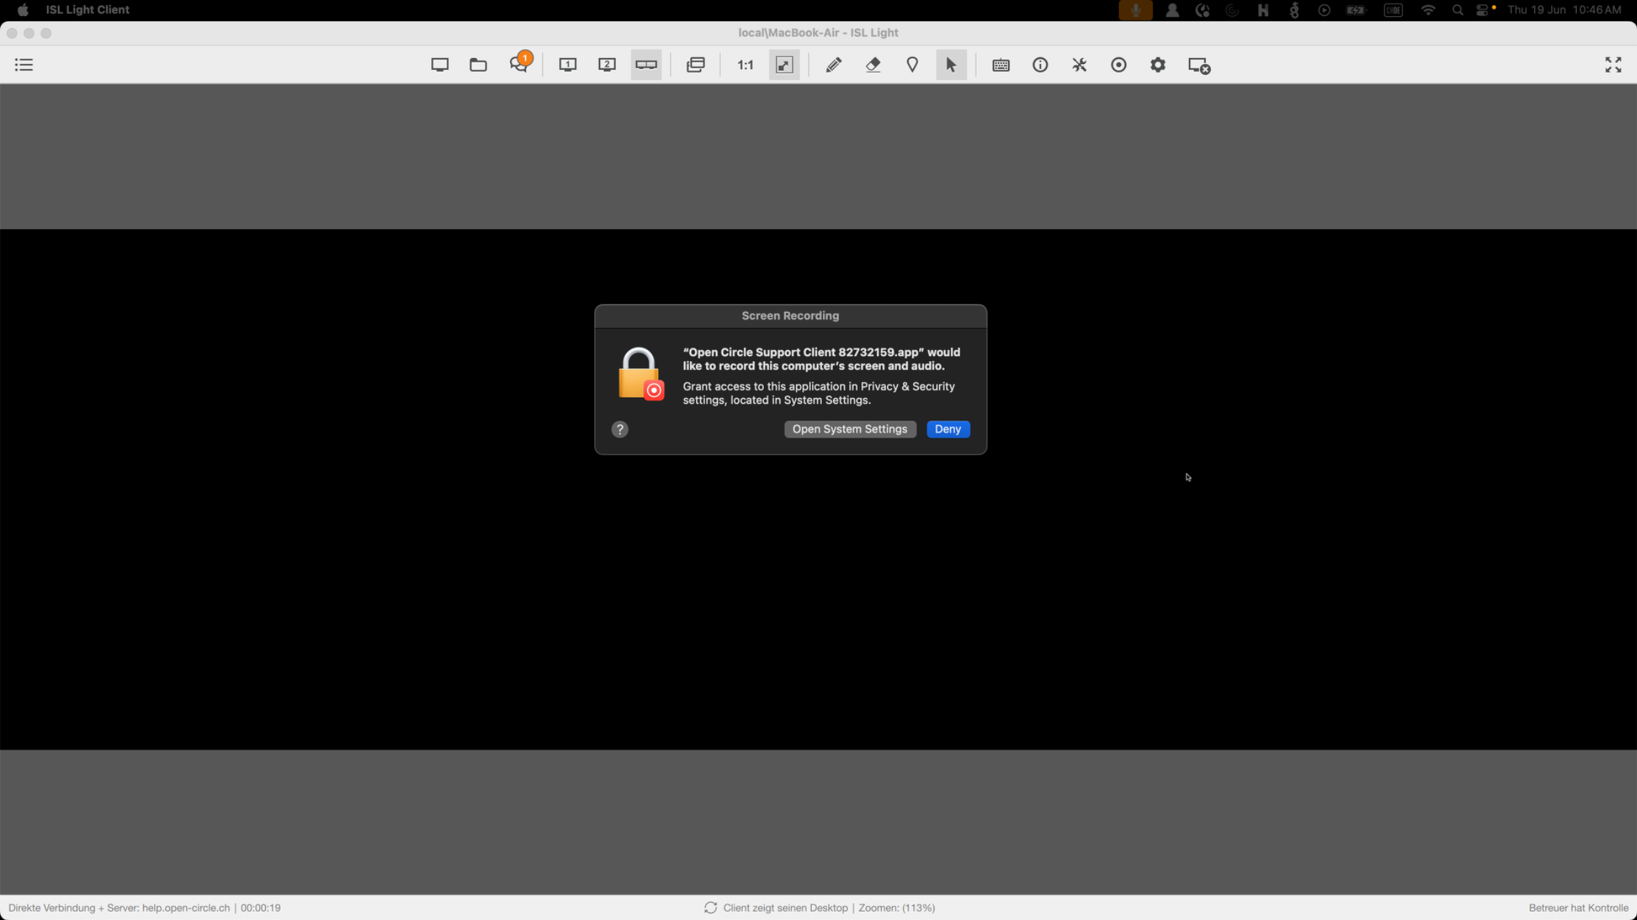Click the battery charging icon in menu bar
Image resolution: width=1637 pixels, height=920 pixels.
1356,10
